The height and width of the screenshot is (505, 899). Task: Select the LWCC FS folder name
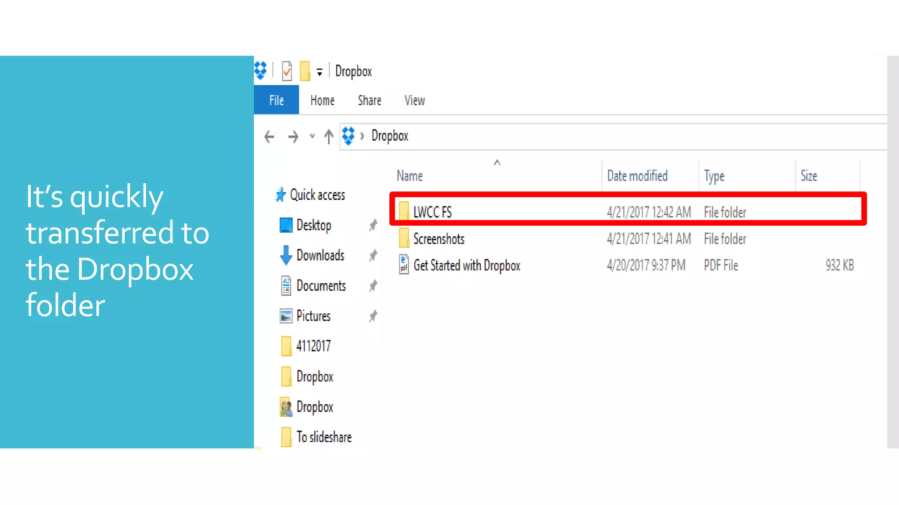pos(432,212)
